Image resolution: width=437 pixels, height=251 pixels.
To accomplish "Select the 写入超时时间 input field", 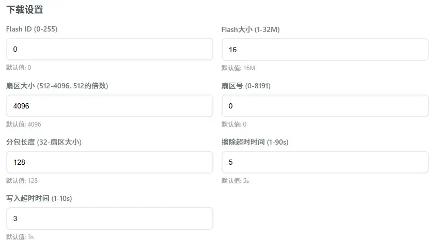I will click(110, 218).
